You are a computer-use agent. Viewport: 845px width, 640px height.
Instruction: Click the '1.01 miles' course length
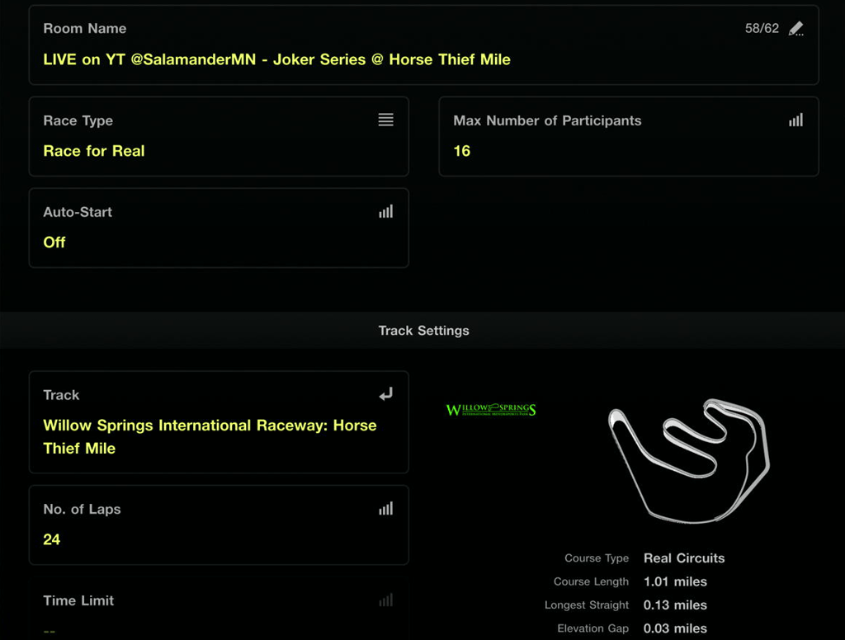(x=675, y=581)
